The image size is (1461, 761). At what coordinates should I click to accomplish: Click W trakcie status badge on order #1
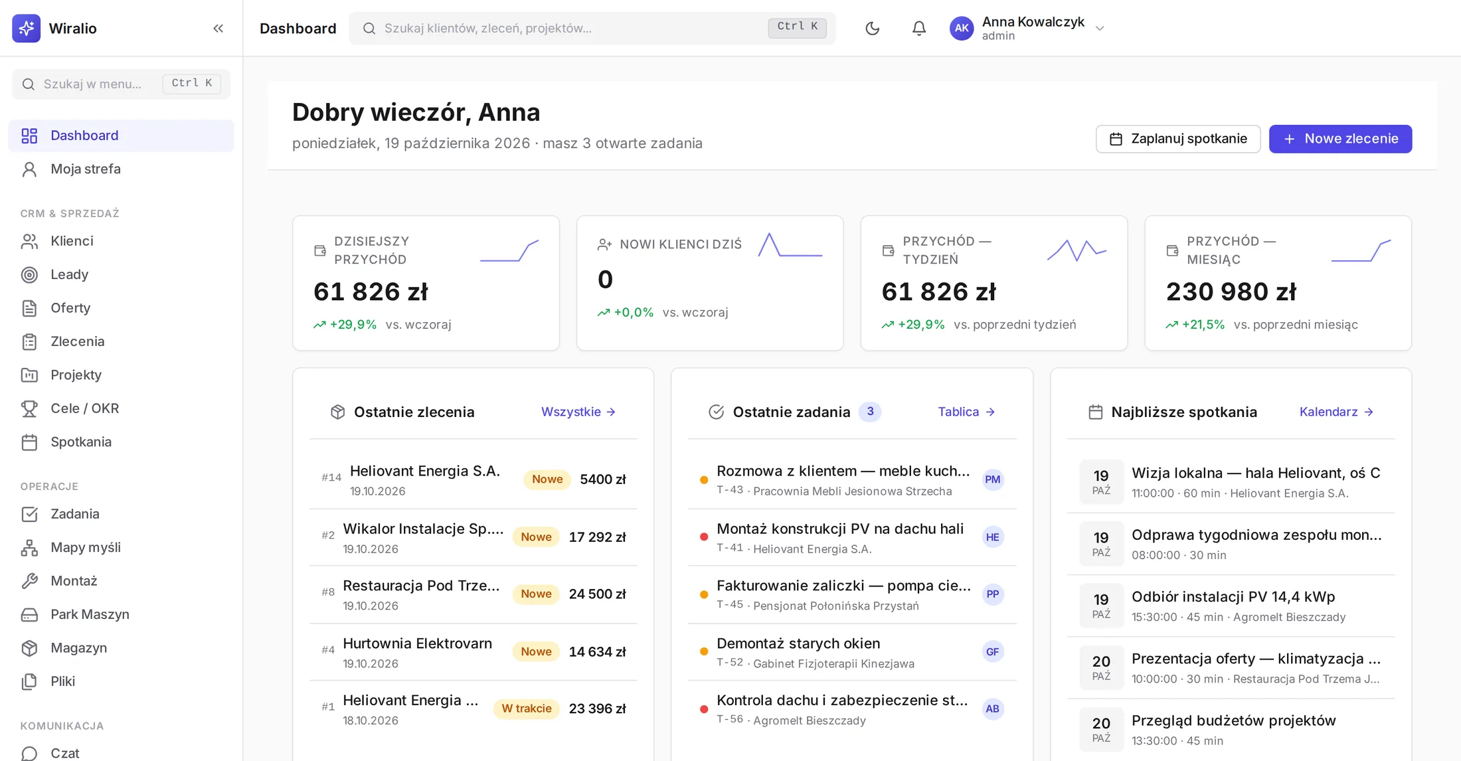coord(527,709)
